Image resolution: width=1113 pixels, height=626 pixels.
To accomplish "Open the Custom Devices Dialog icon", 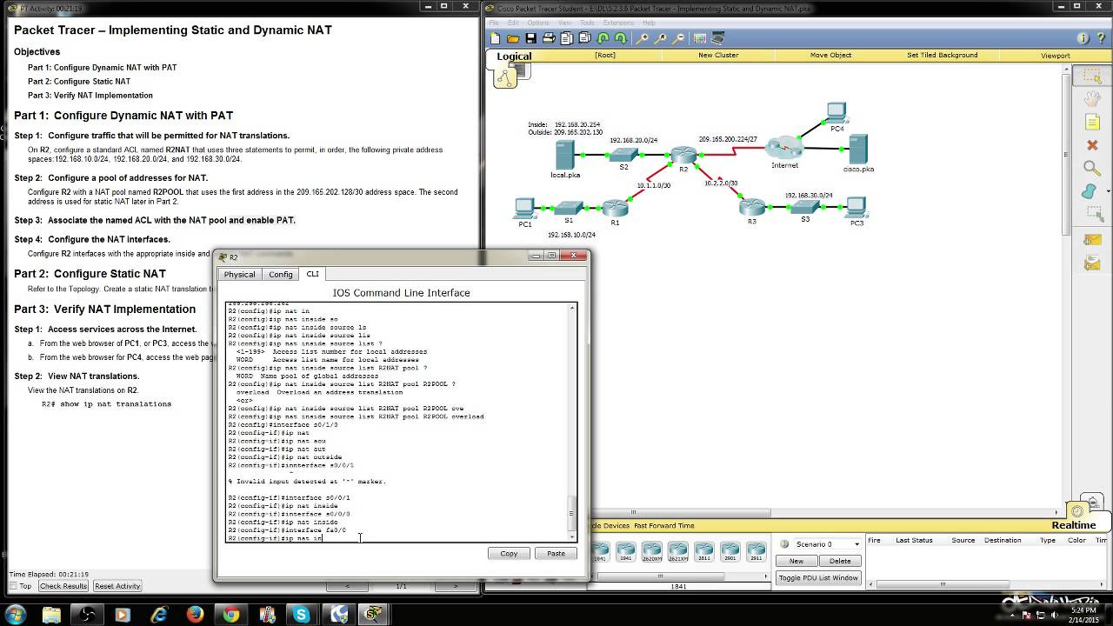I will tap(718, 38).
